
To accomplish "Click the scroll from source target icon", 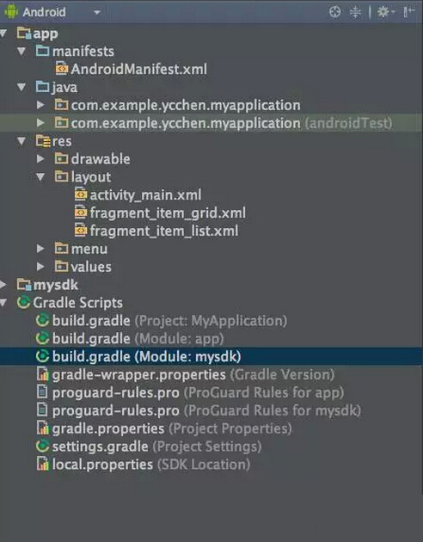I will pyautogui.click(x=334, y=12).
